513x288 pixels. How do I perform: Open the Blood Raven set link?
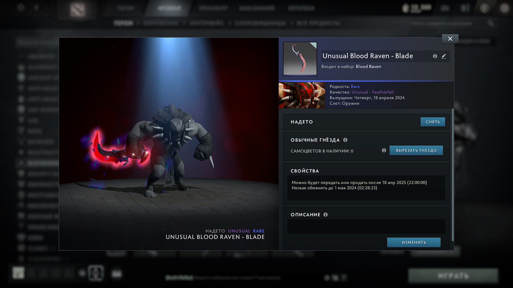tap(368, 67)
